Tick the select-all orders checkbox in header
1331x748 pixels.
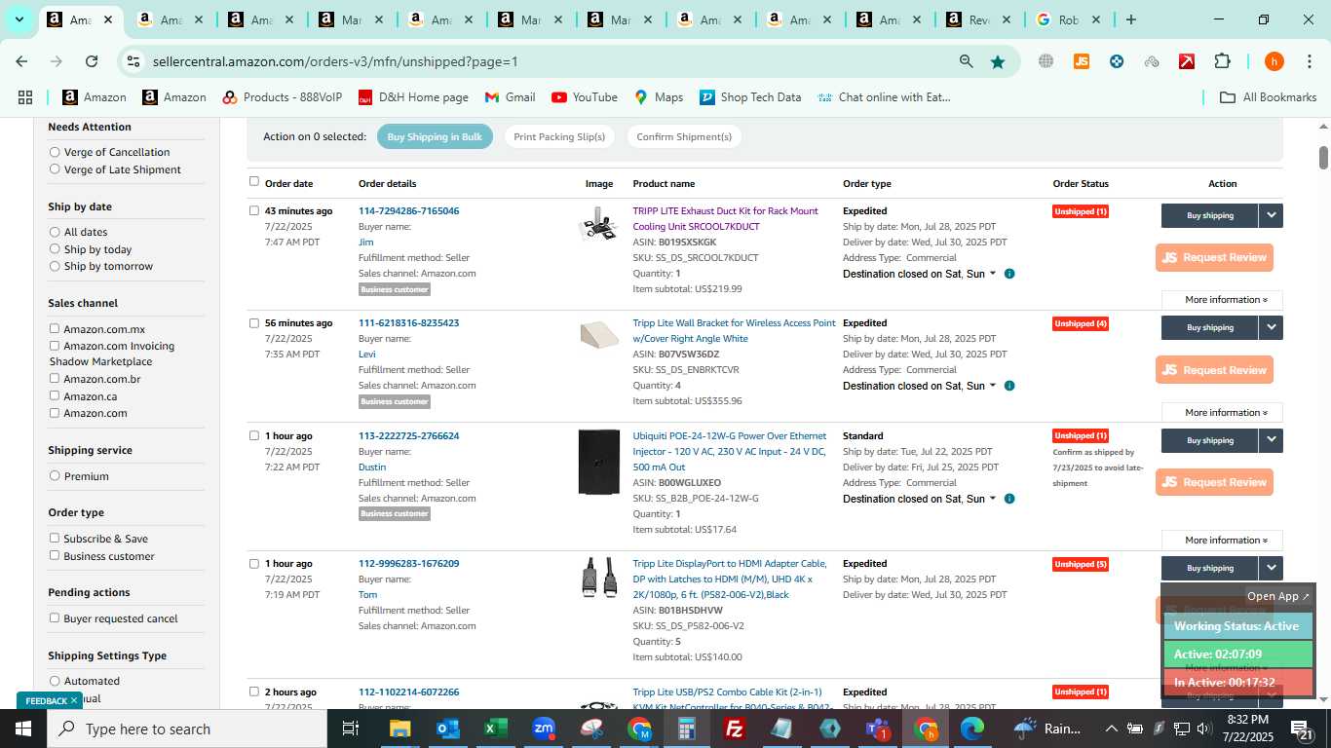click(x=254, y=181)
